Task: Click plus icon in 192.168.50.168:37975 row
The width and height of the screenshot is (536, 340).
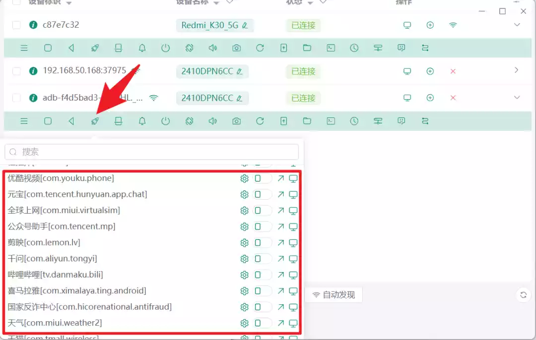Action: tap(430, 71)
